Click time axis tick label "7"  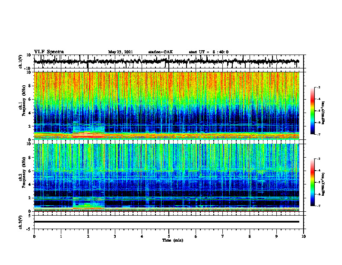(223, 236)
